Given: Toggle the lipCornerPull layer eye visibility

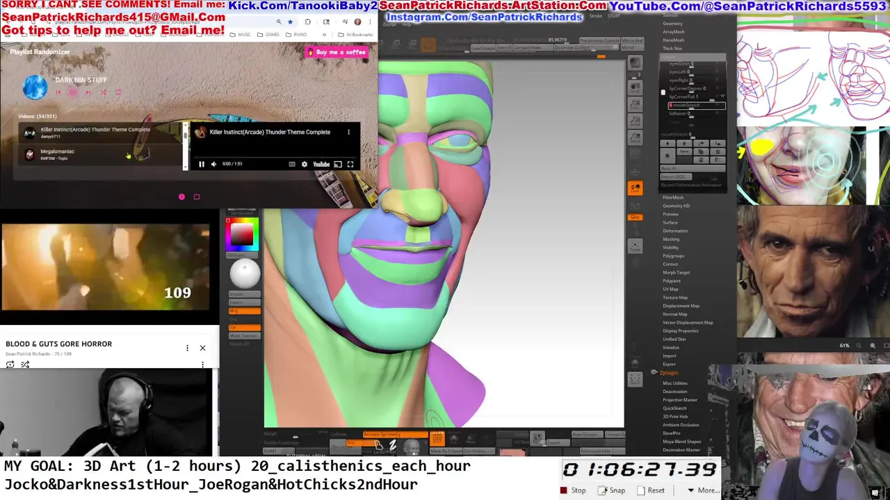Looking at the screenshot, I should pos(722,97).
